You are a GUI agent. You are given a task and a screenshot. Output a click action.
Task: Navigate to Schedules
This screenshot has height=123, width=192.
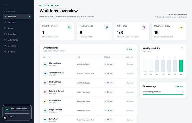pyautogui.click(x=17, y=34)
